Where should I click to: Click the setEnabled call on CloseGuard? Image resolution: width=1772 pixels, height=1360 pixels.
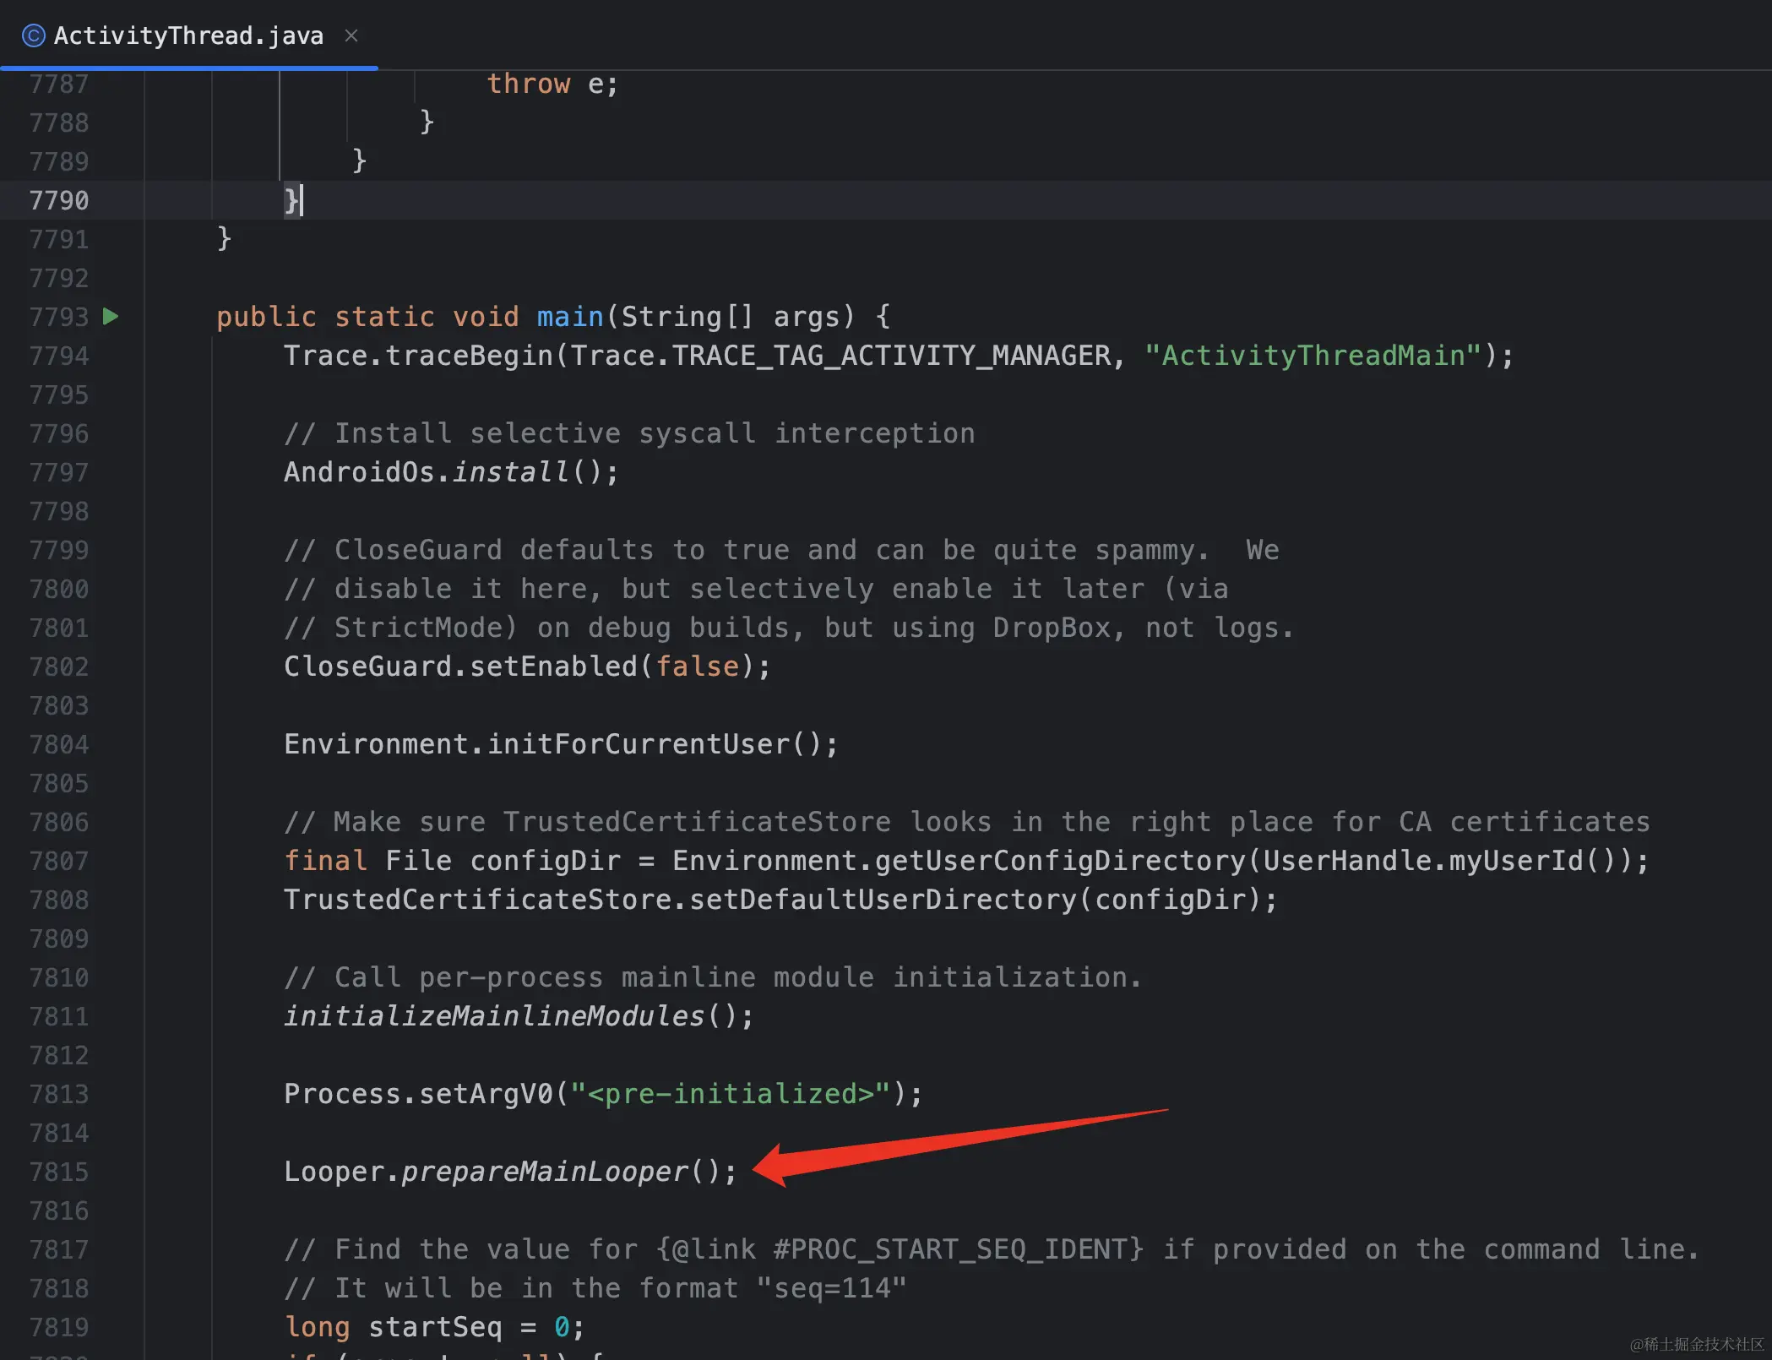coord(553,666)
